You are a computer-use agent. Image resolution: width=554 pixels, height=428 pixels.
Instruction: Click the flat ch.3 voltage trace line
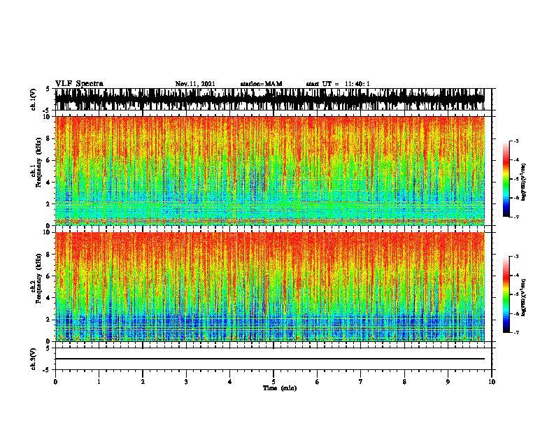pos(269,359)
